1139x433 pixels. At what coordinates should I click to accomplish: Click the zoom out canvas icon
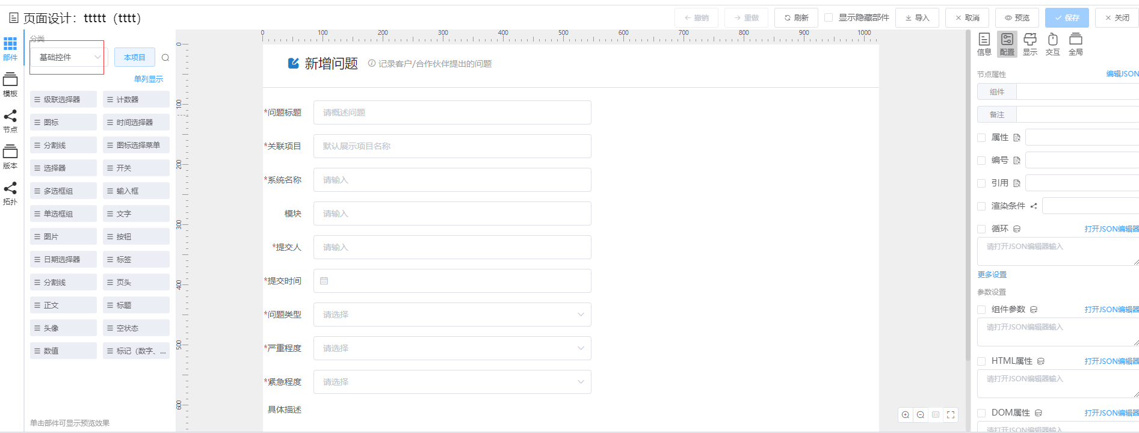coord(921,415)
